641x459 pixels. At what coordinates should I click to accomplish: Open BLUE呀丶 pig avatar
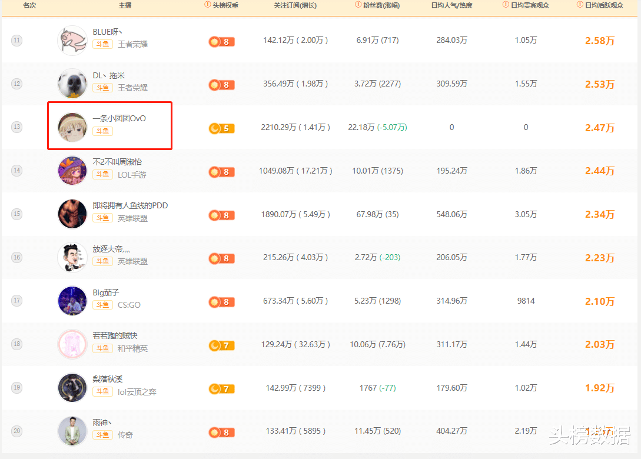[x=72, y=41]
